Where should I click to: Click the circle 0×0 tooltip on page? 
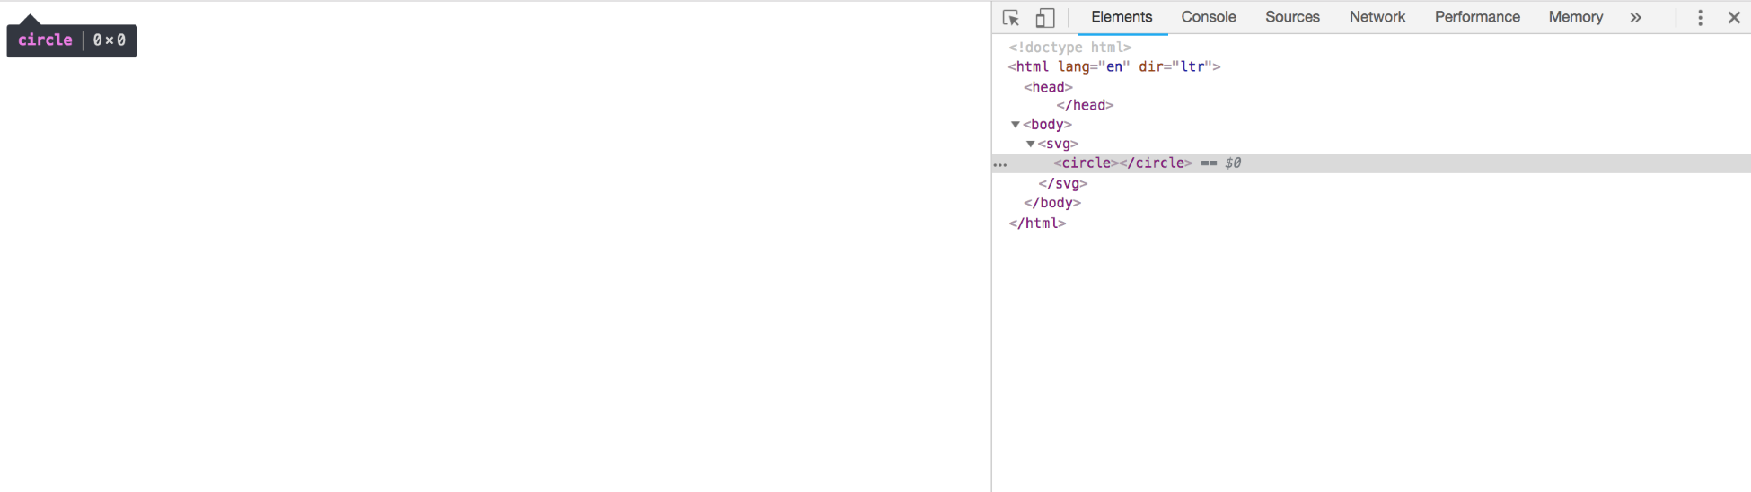click(x=72, y=40)
